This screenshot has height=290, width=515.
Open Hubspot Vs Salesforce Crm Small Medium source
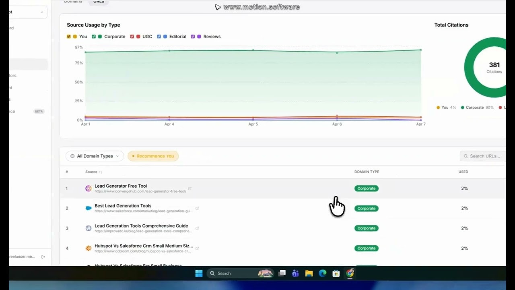tap(144, 246)
